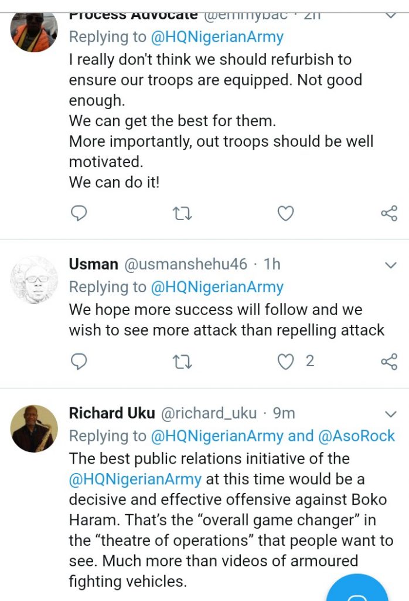This screenshot has width=409, height=601.
Task: Open Richard Uku's display name
Action: click(x=112, y=413)
